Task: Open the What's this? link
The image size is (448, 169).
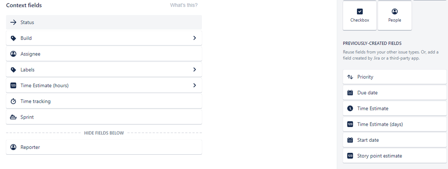Action: [184, 5]
